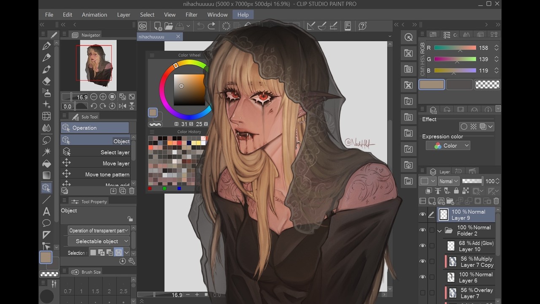540x304 pixels.
Task: Select the Text tool (A icon)
Action: point(47,212)
